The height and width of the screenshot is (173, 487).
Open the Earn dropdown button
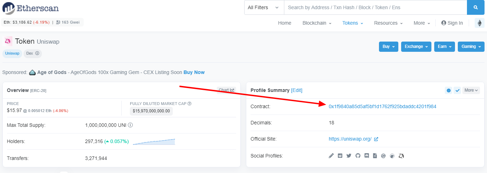click(x=444, y=47)
